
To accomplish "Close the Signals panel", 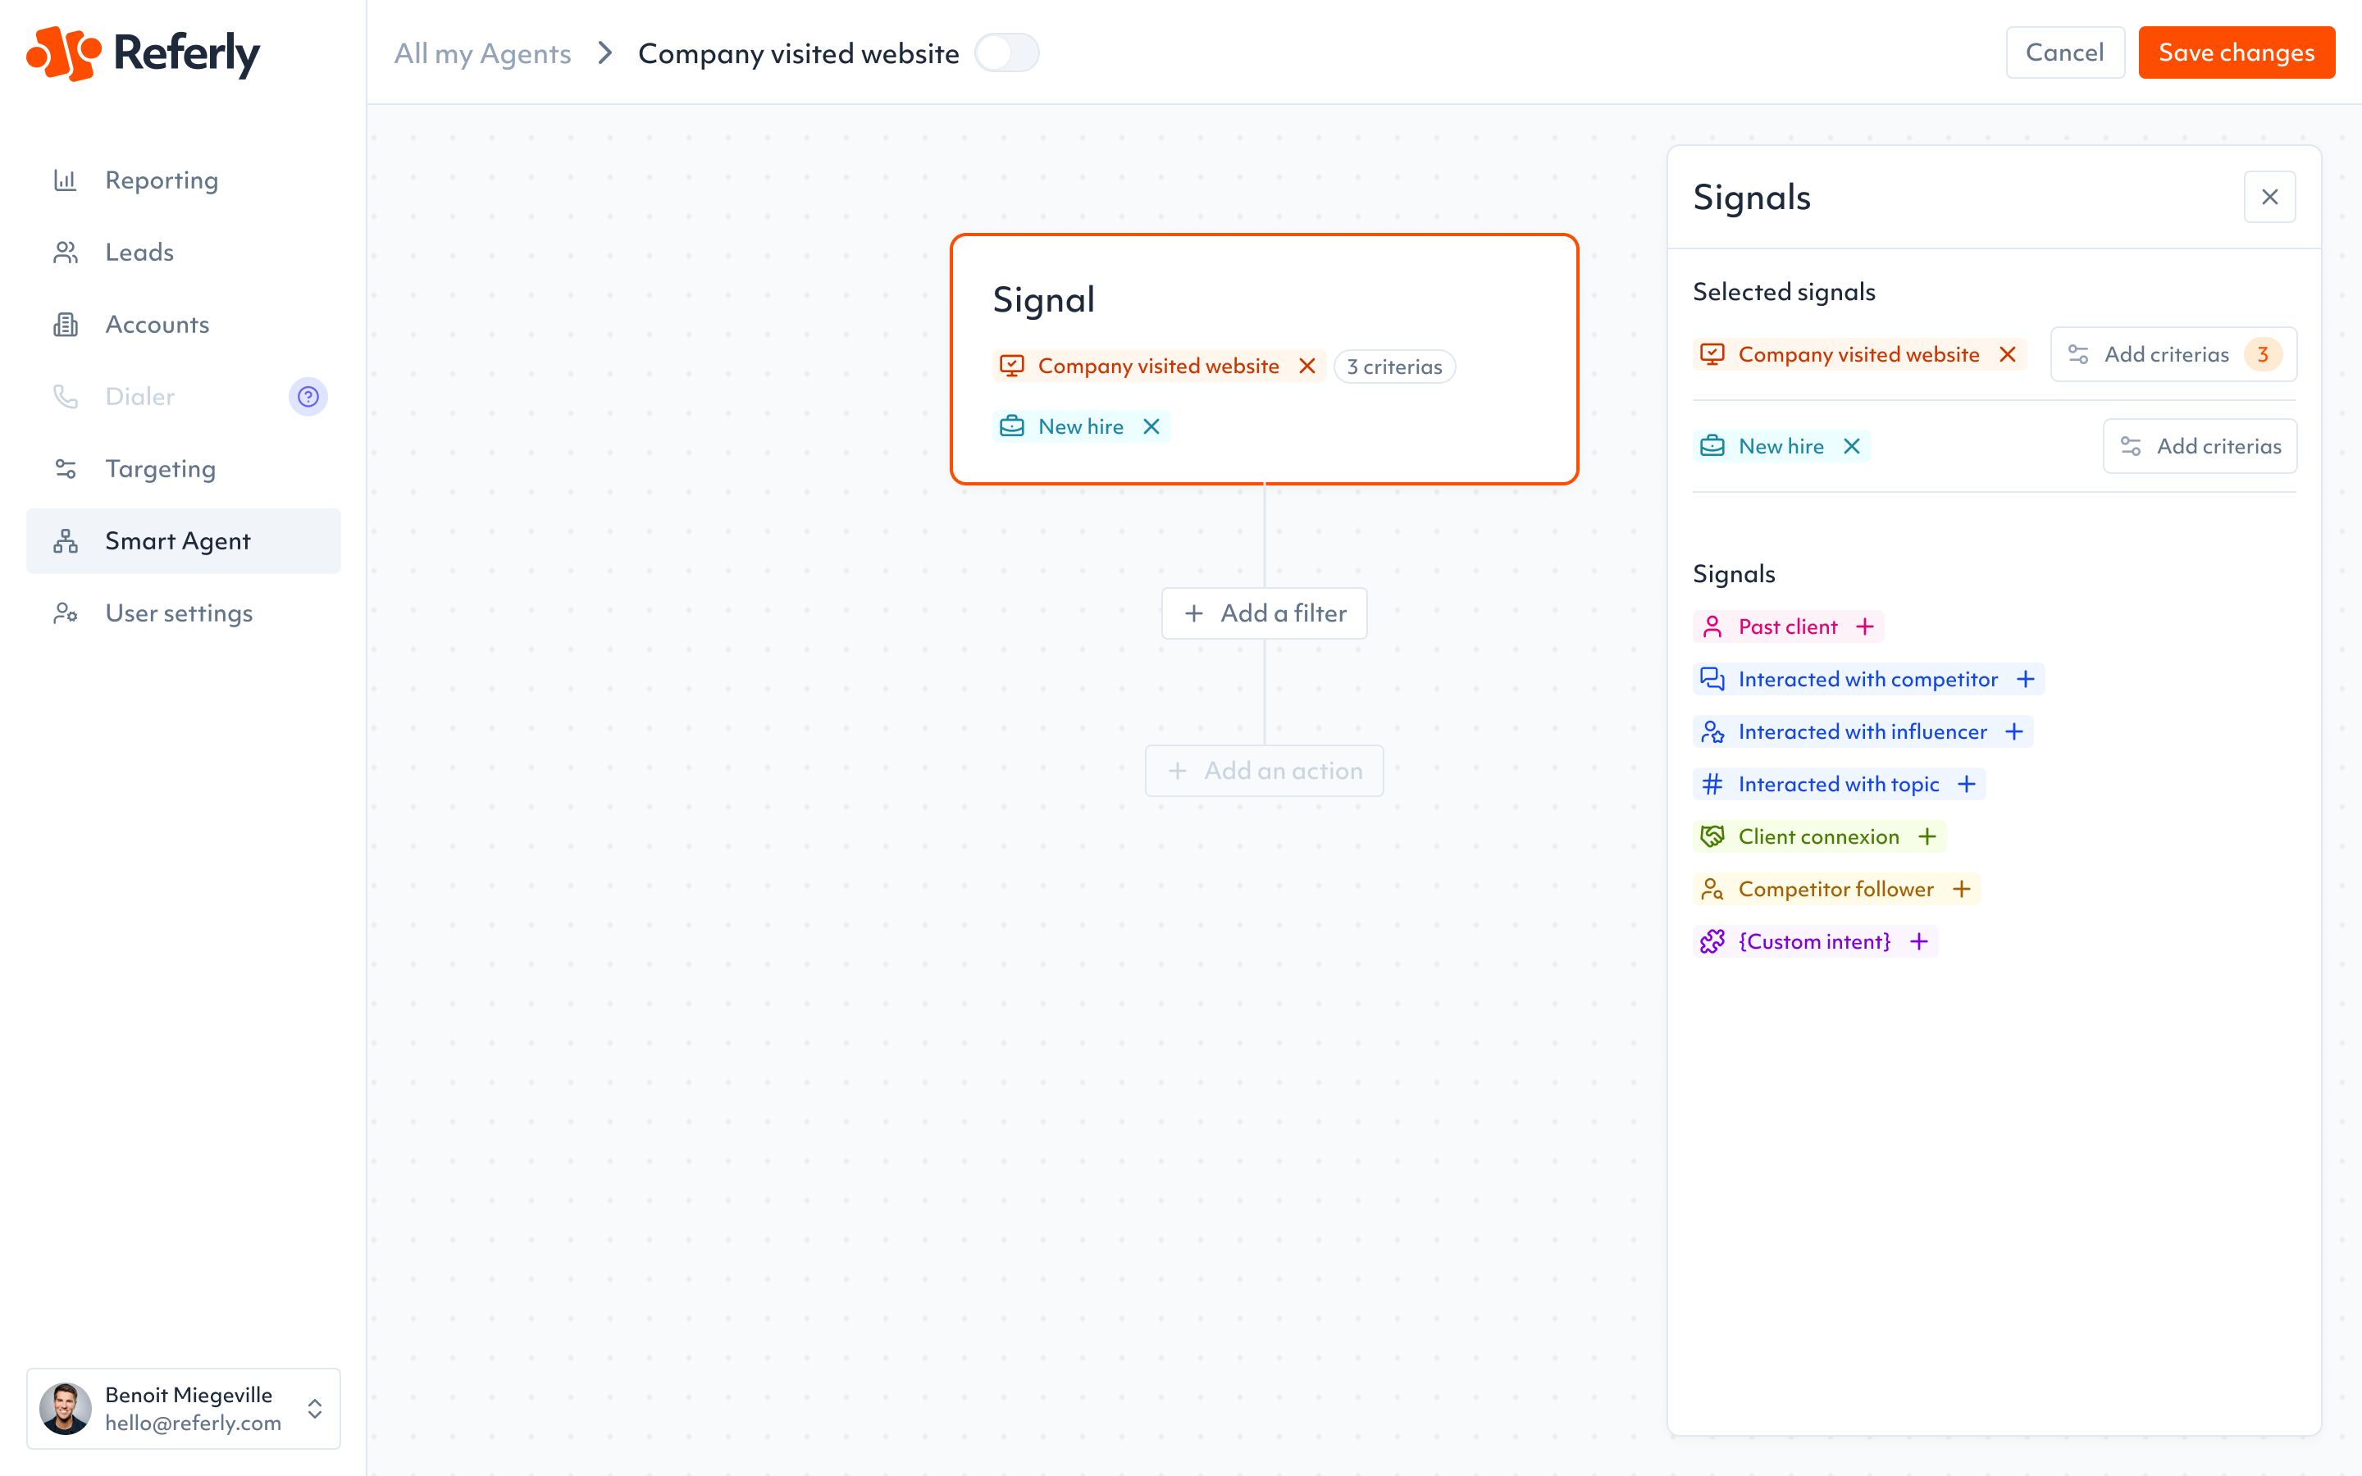I will point(2269,197).
